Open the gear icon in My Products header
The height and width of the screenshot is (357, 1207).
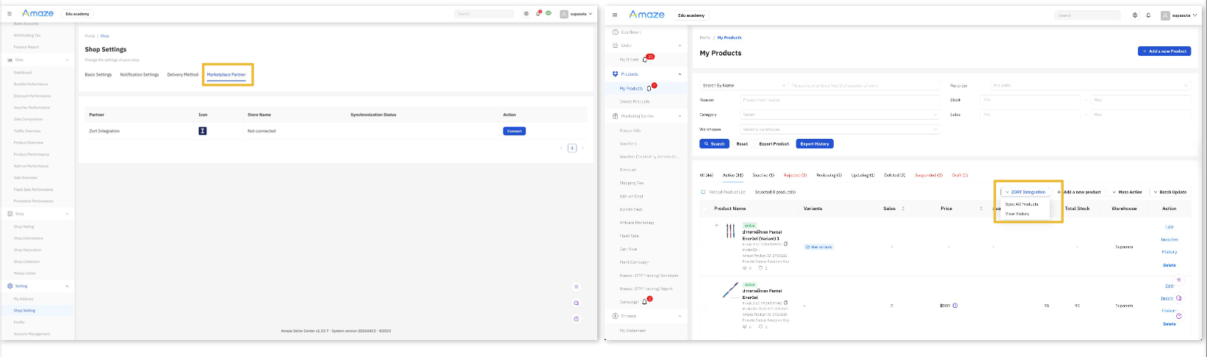click(1135, 15)
